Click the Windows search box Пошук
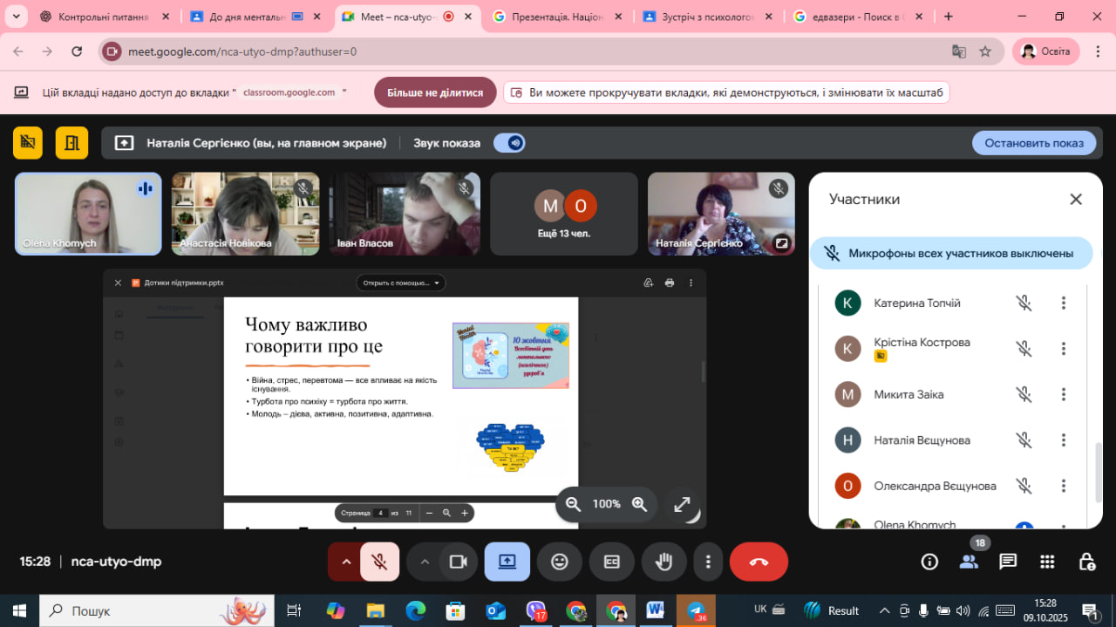The height and width of the screenshot is (627, 1116). pos(157,610)
